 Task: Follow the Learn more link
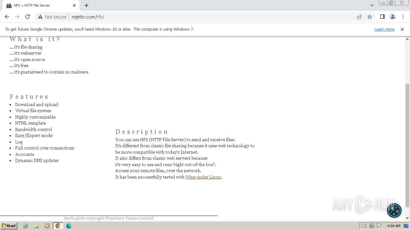[384, 29]
